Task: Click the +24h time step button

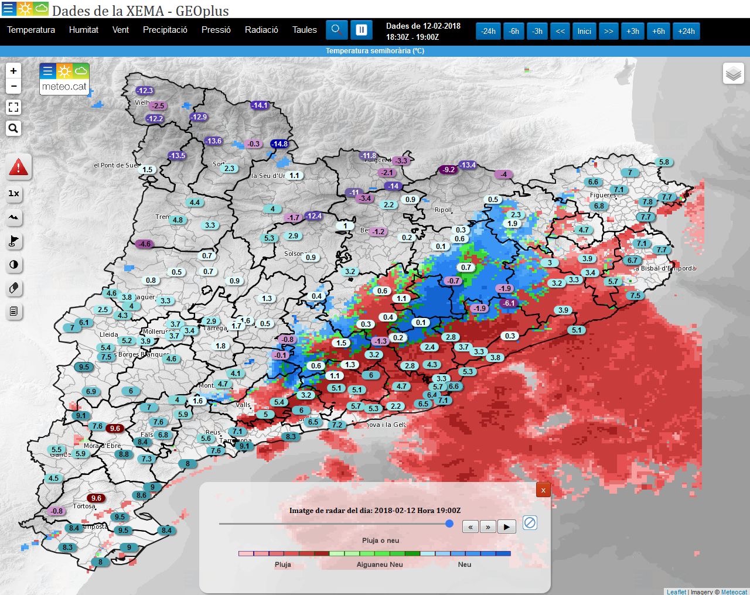Action: (686, 31)
